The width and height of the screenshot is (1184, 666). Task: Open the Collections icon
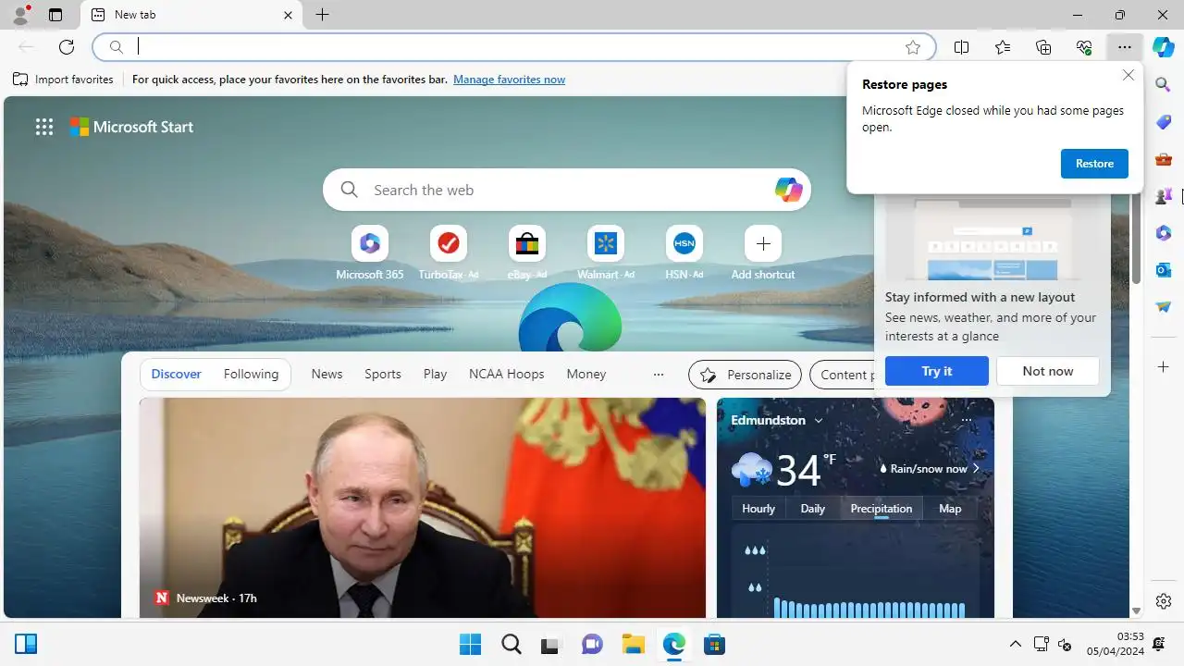1043,47
